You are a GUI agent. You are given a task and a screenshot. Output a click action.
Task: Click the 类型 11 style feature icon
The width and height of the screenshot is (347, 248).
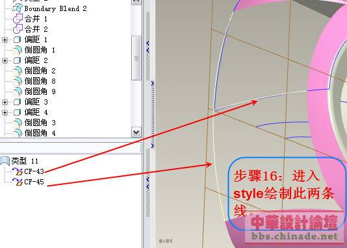[x=5, y=161]
